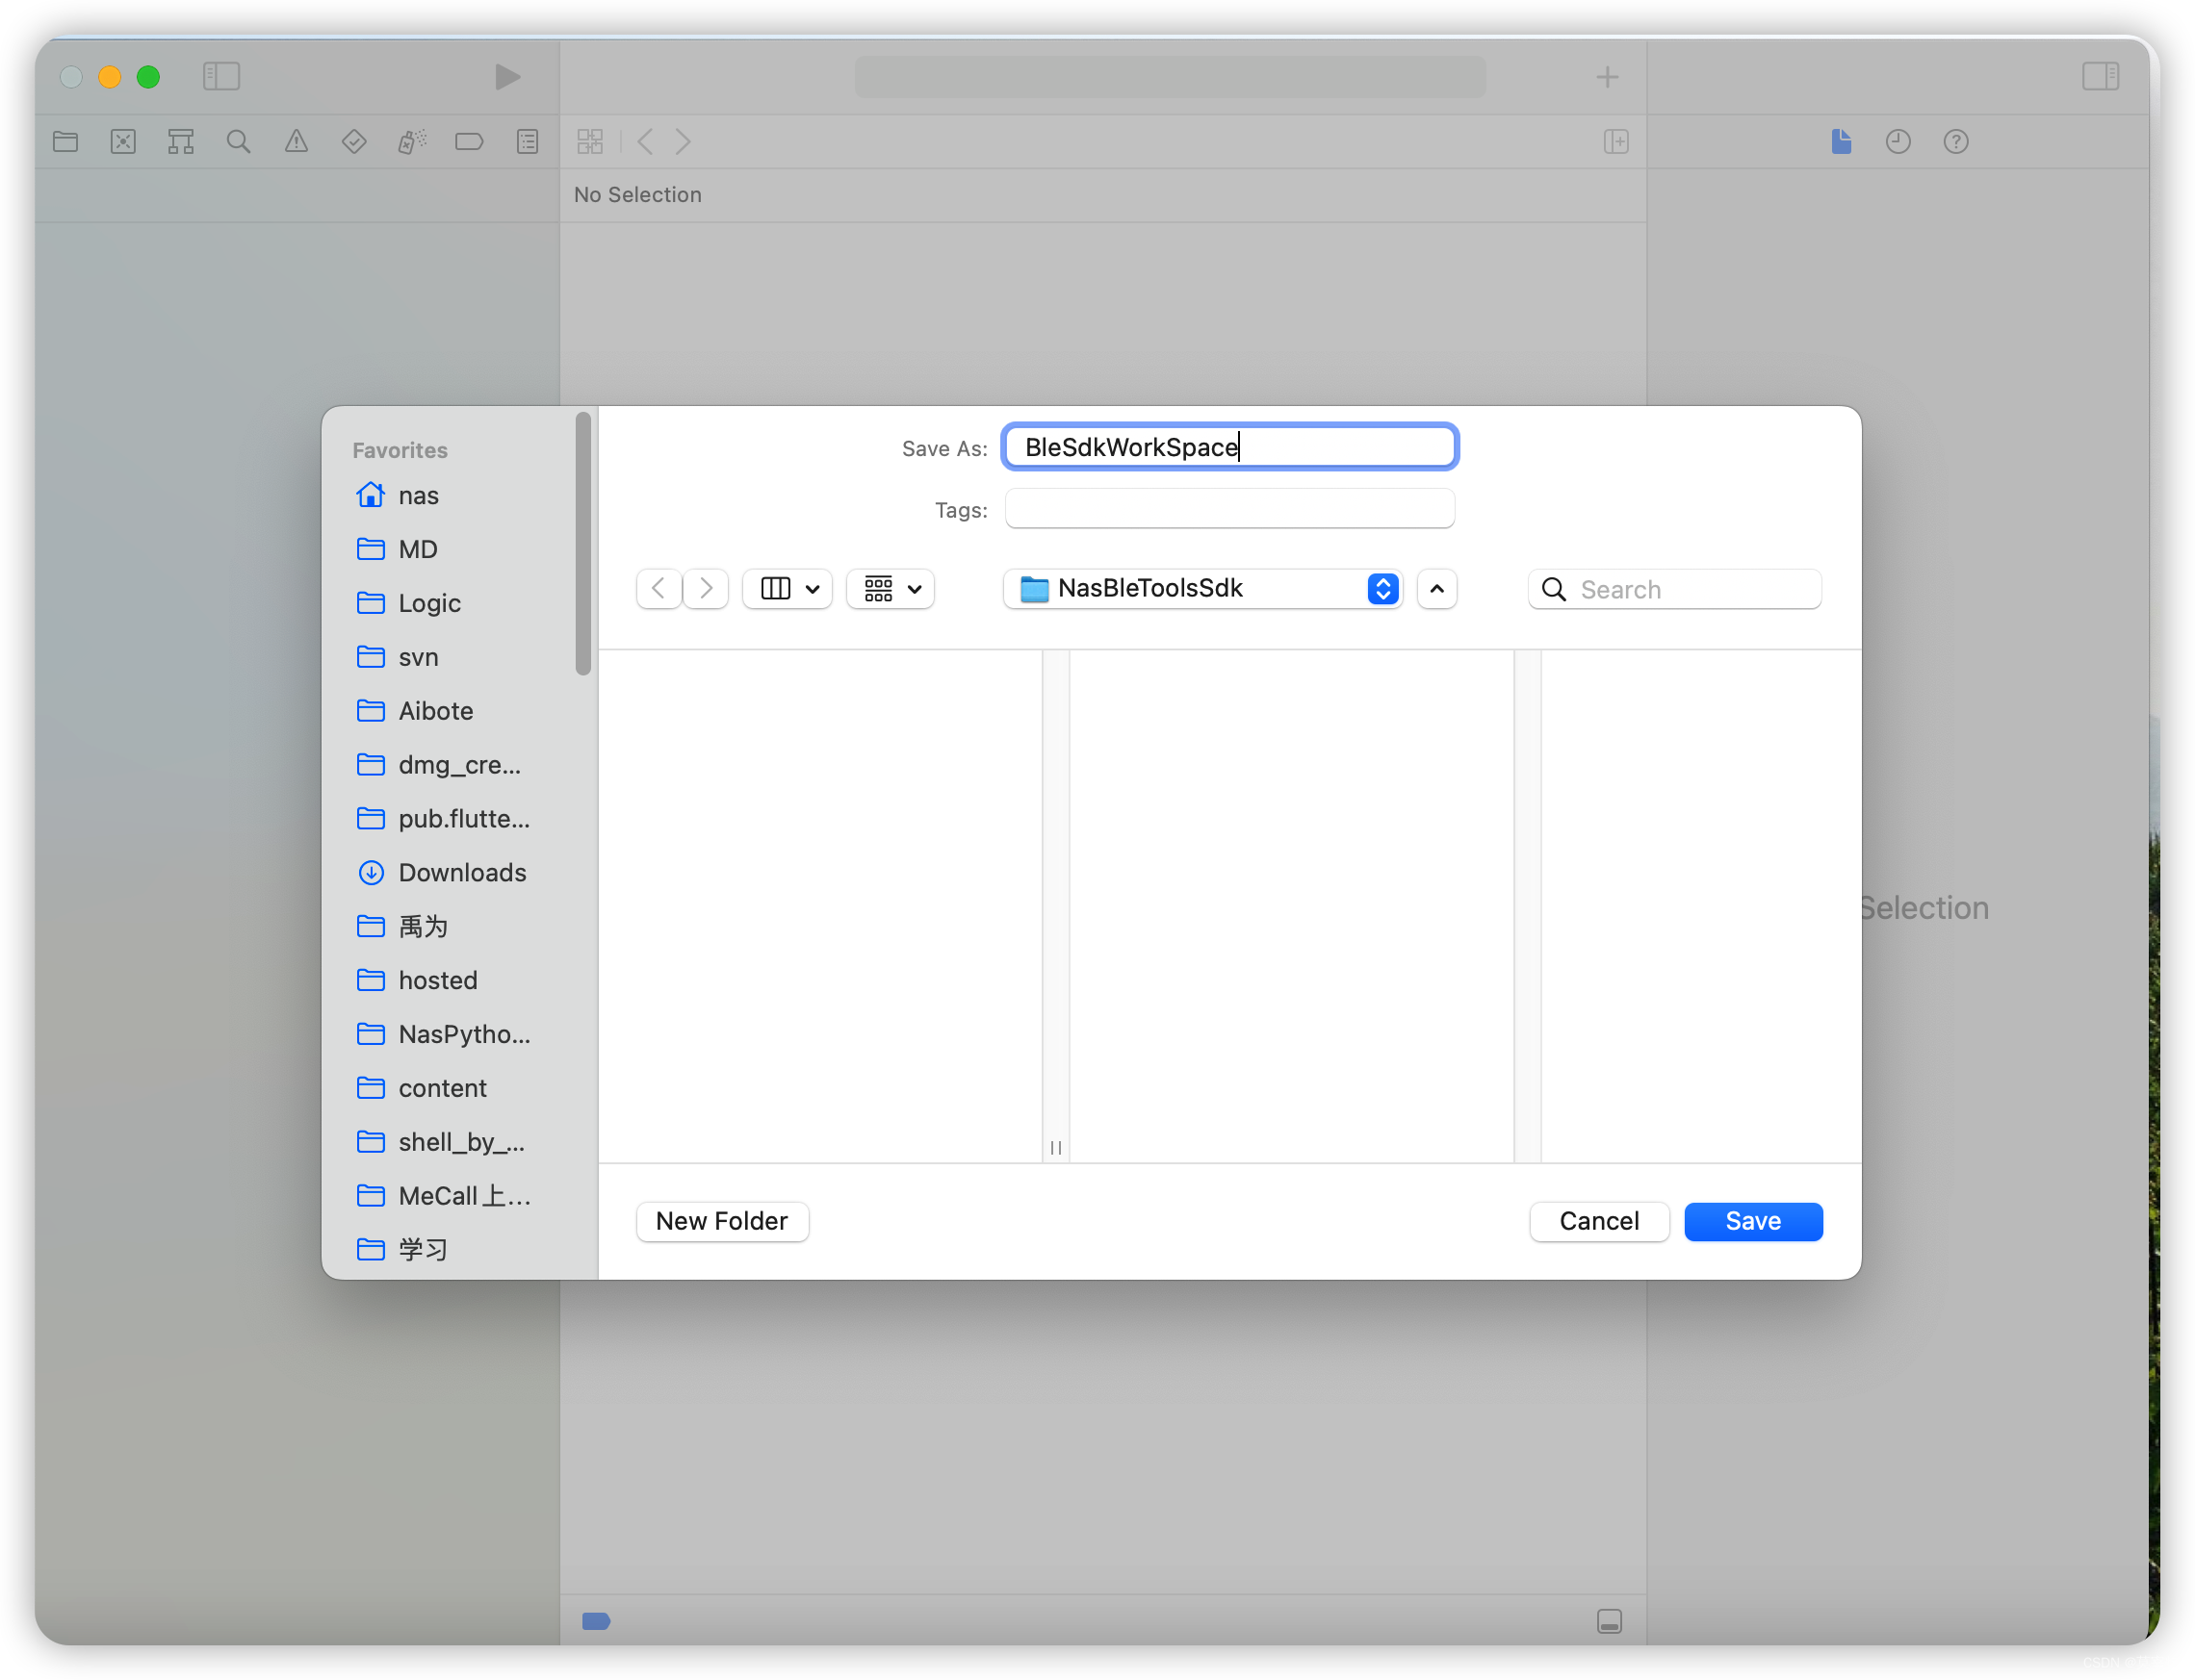This screenshot has width=2195, height=1680.
Task: Toggle the left navigator sidebar
Action: coord(221,77)
